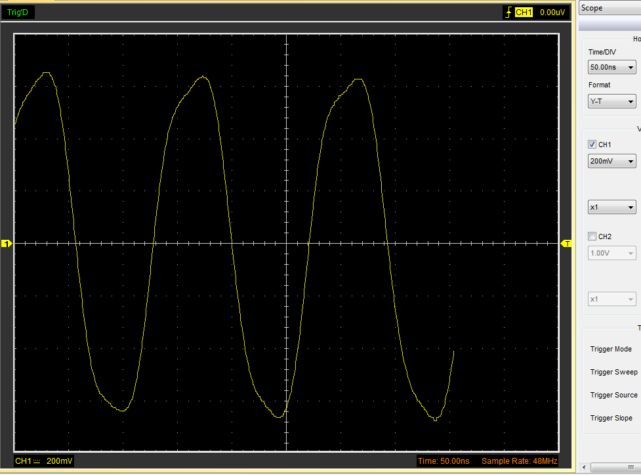Expand the CH1 200mV voltage dropdown
Screen dimensions: 641x475
(611, 161)
